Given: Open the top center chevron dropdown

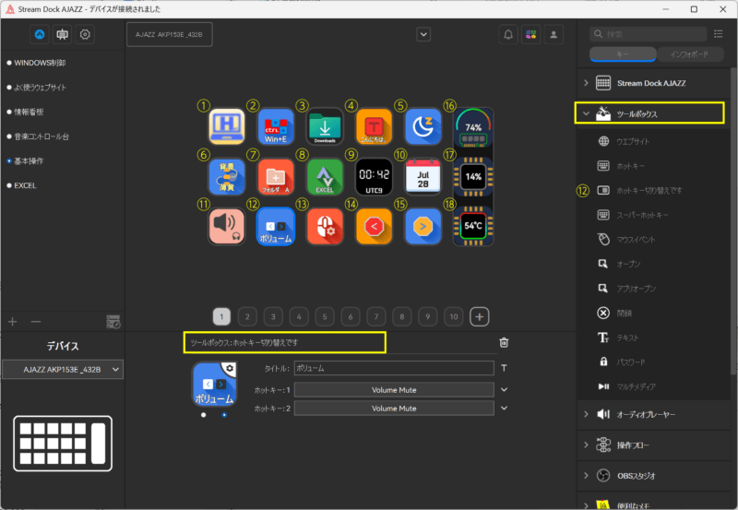Looking at the screenshot, I should click(x=423, y=34).
